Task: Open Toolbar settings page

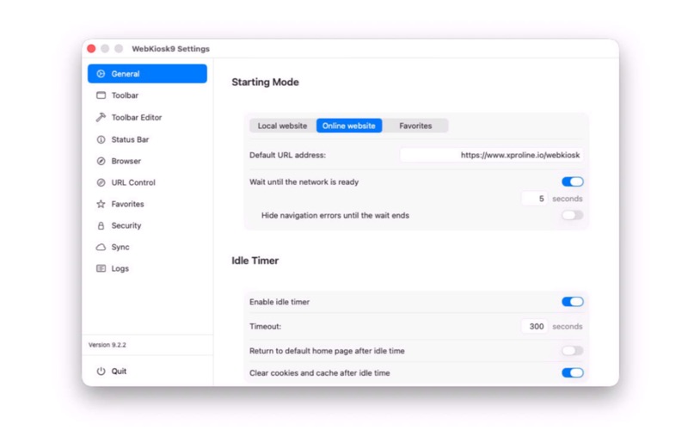Action: point(147,95)
